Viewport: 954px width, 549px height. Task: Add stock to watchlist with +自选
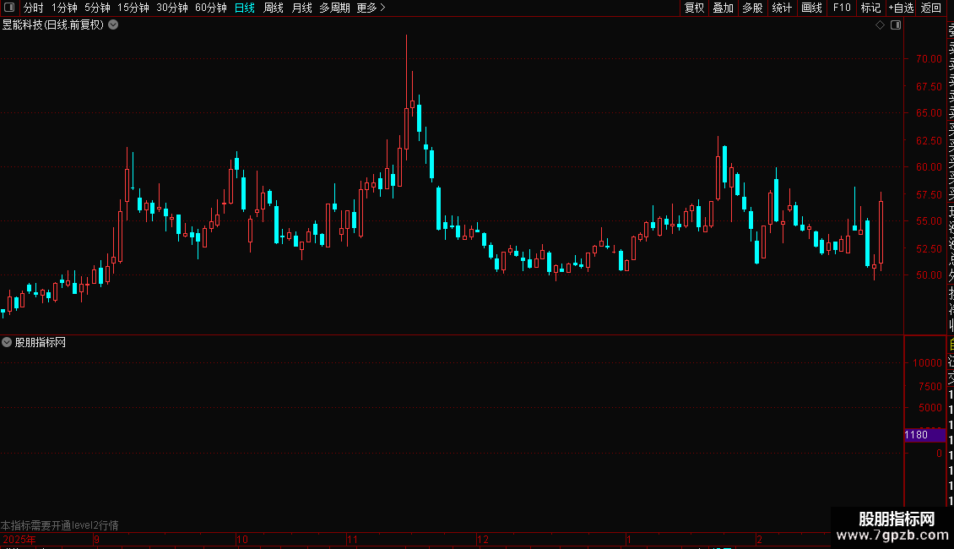tap(901, 8)
